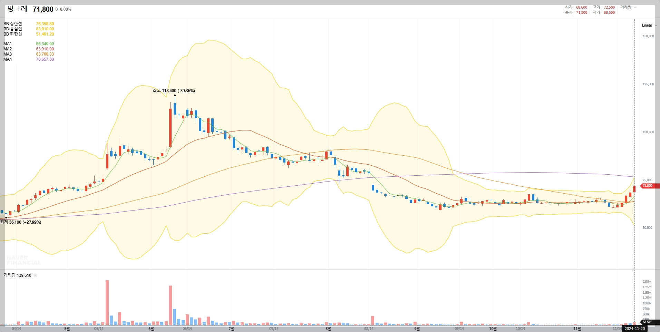Click the 10월 month axis label
Image resolution: width=660 pixels, height=332 pixels.
click(493, 329)
